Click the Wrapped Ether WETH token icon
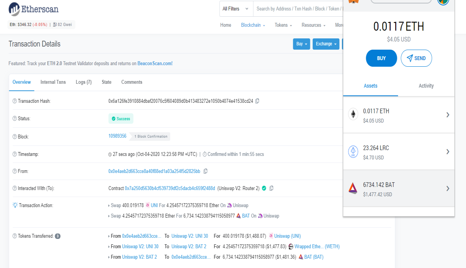The width and height of the screenshot is (466, 268). [x=290, y=246]
